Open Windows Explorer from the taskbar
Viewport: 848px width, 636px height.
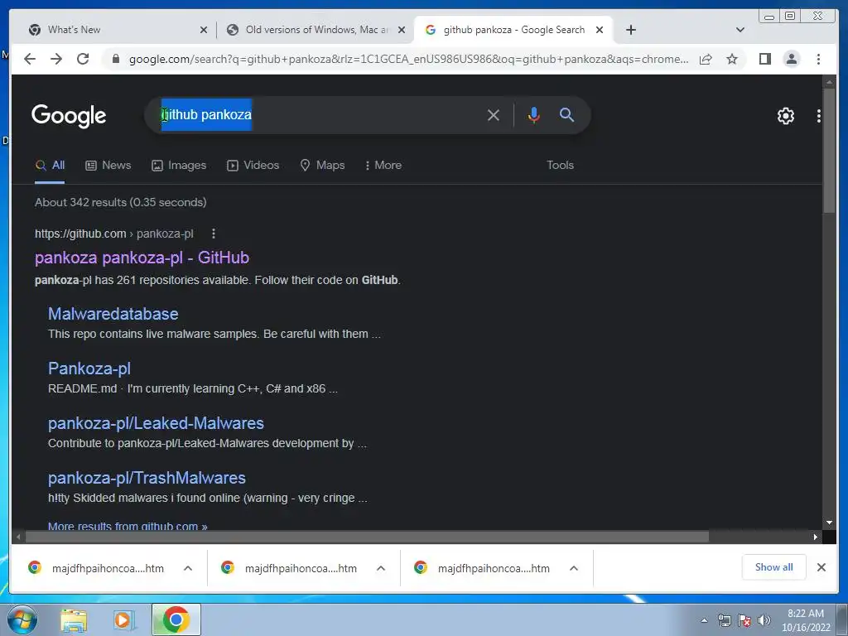click(x=74, y=619)
